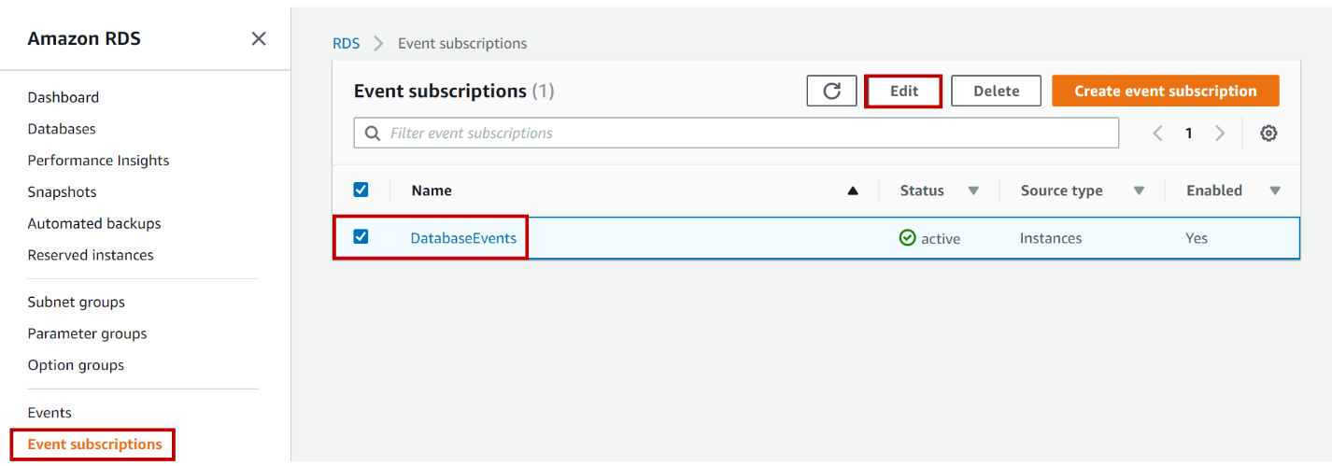This screenshot has width=1332, height=466.
Task: Go to previous page arrow
Action: (1157, 134)
